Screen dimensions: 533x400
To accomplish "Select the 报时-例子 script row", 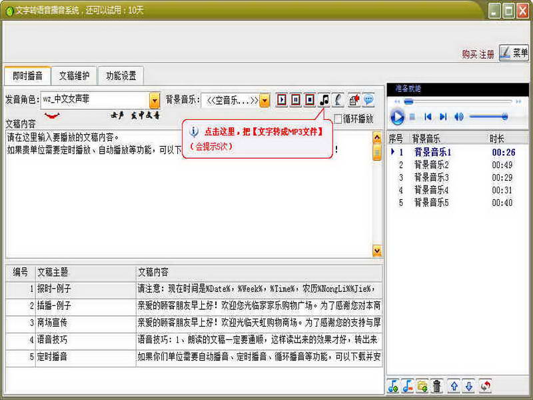I will pos(194,289).
